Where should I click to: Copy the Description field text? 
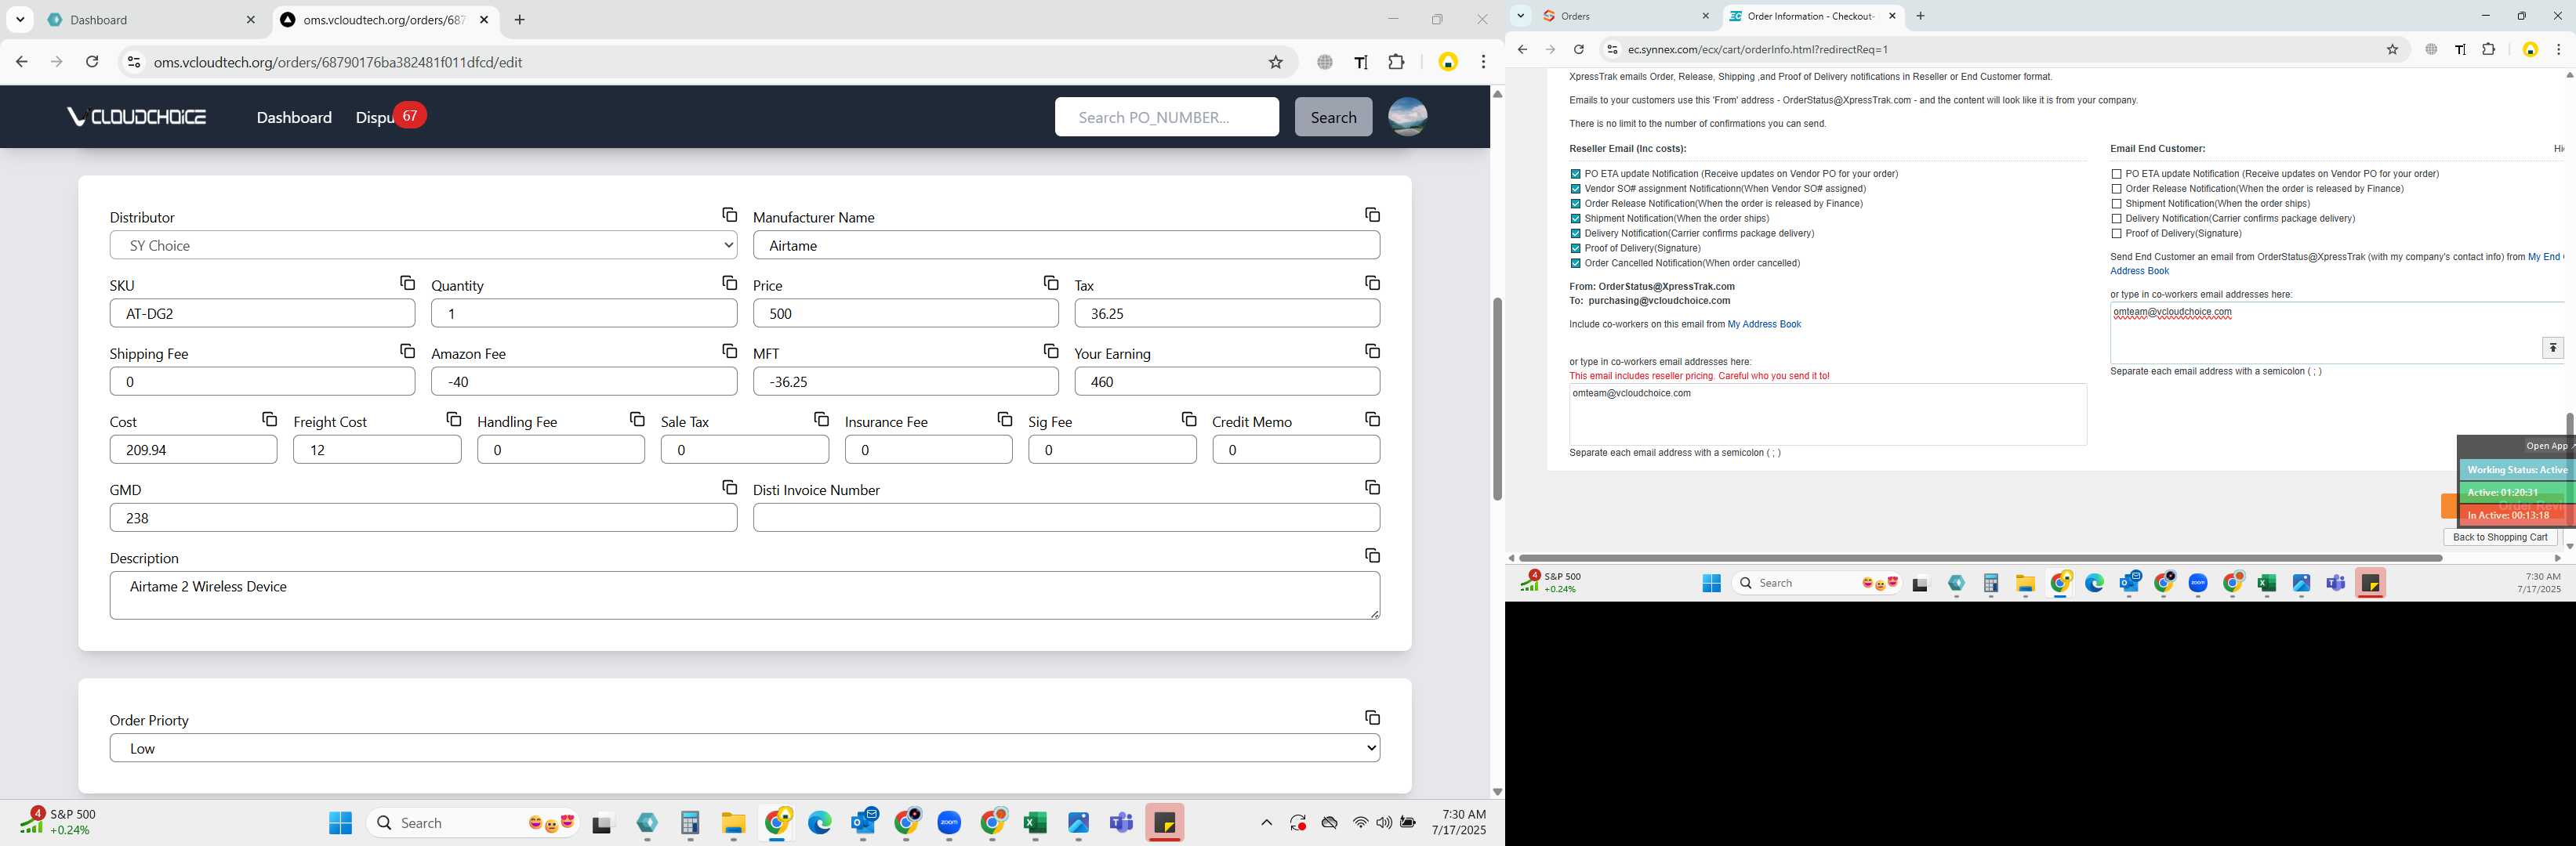pyautogui.click(x=1372, y=555)
